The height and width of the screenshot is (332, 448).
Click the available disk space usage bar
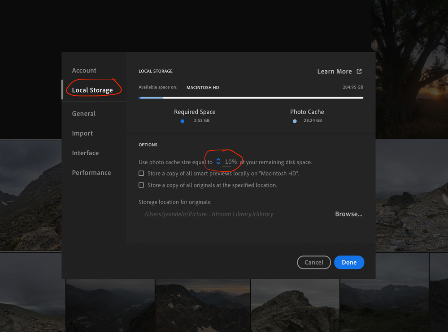click(x=251, y=98)
